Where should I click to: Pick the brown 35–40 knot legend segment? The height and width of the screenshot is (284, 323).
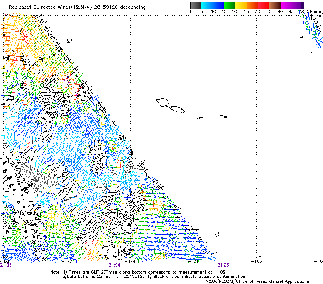(275, 5)
